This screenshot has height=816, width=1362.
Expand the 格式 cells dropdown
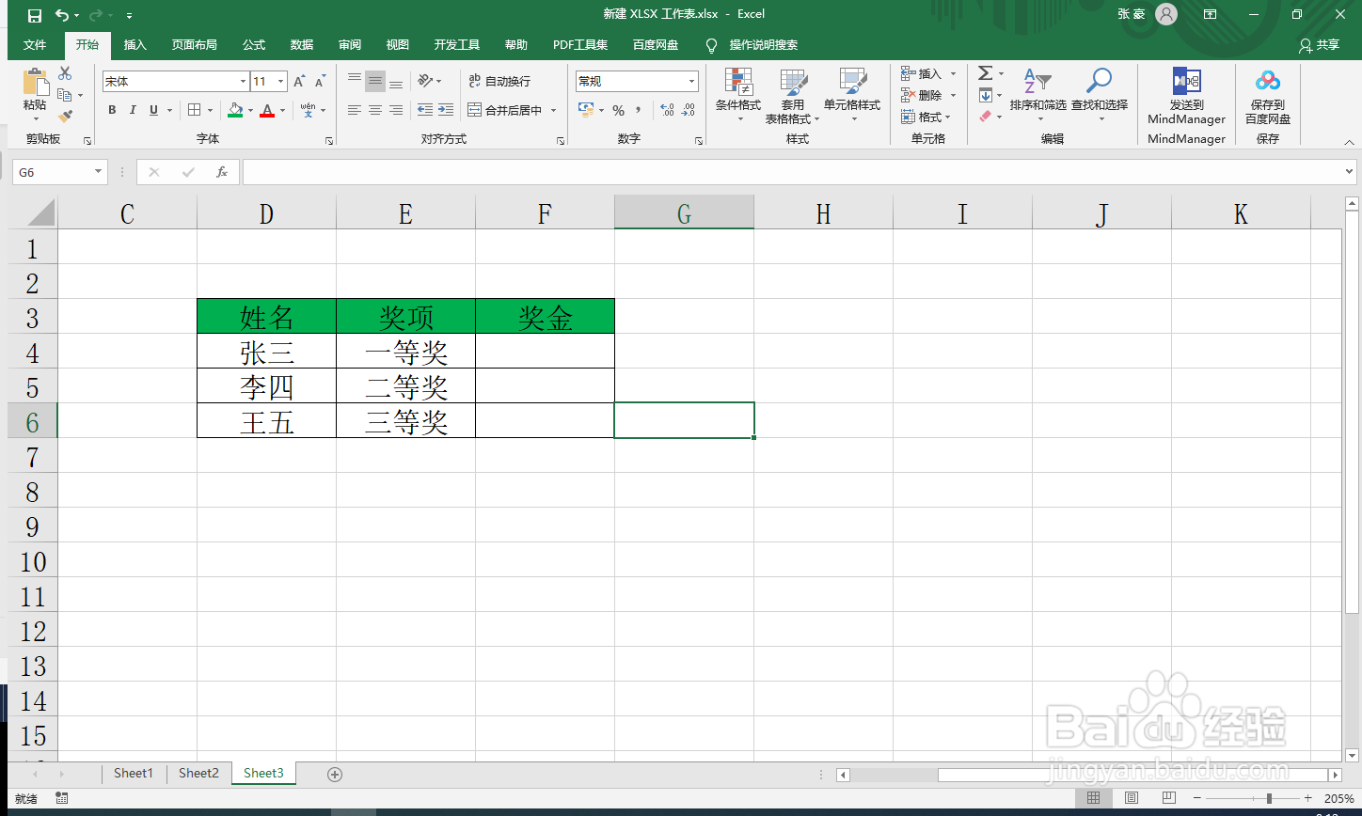[948, 118]
